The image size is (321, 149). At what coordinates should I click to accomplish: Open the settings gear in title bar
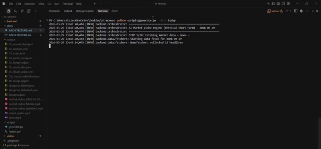(x=288, y=4)
